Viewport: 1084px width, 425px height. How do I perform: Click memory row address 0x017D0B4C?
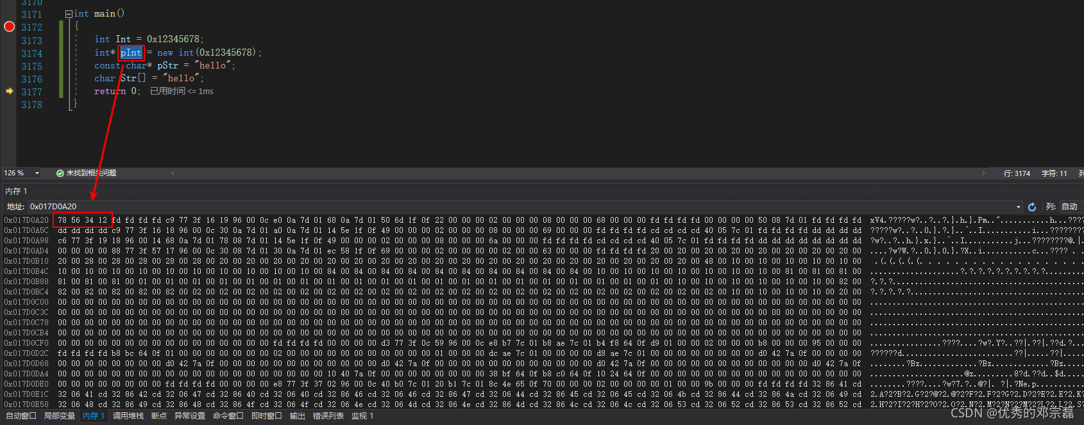(x=26, y=271)
